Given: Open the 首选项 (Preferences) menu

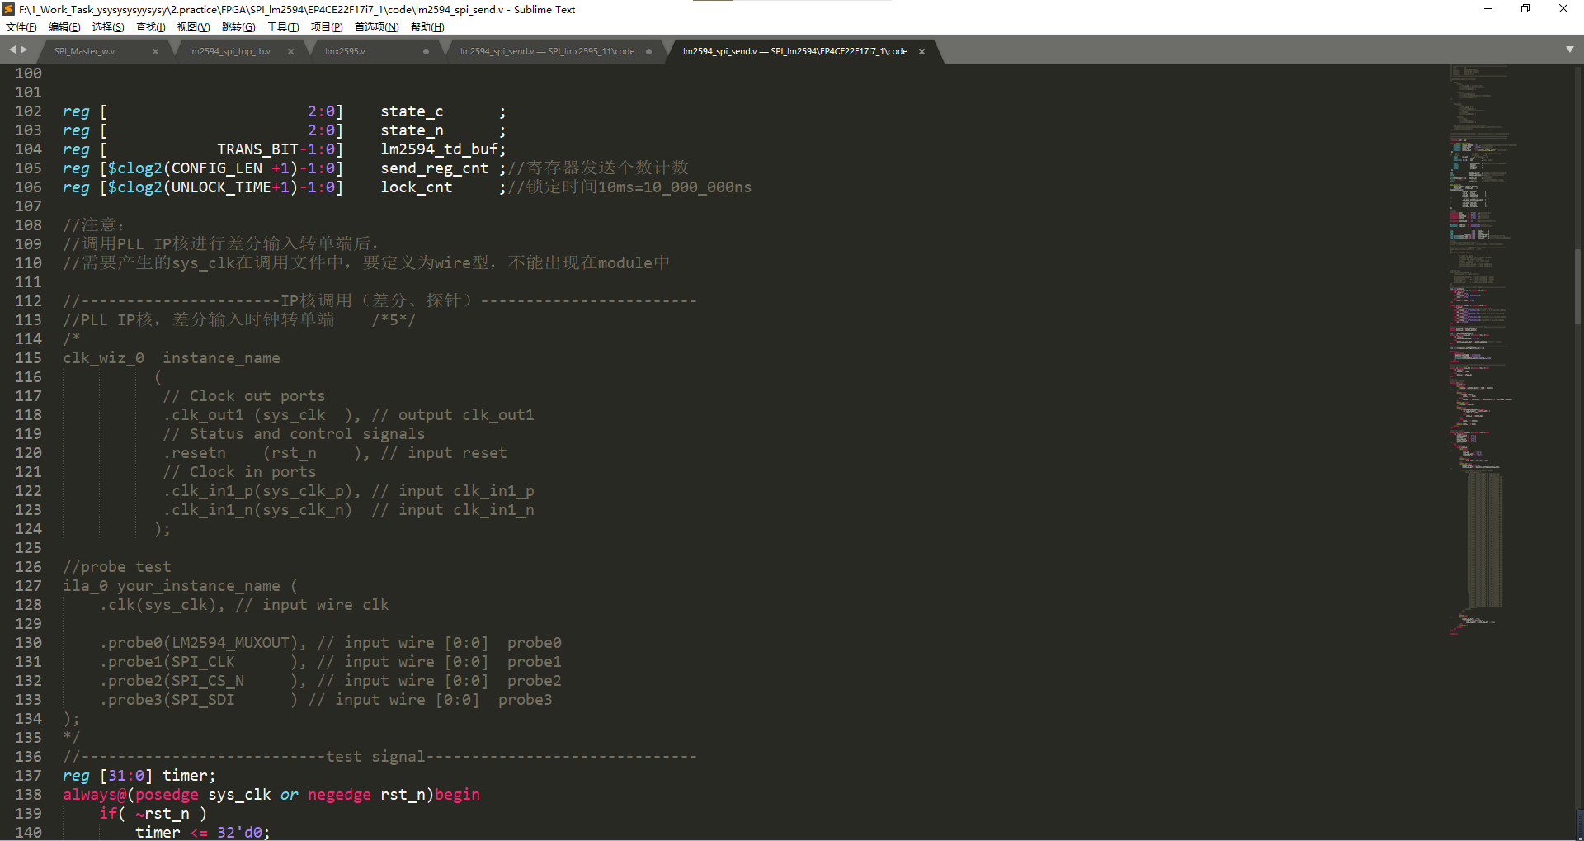Looking at the screenshot, I should point(376,26).
